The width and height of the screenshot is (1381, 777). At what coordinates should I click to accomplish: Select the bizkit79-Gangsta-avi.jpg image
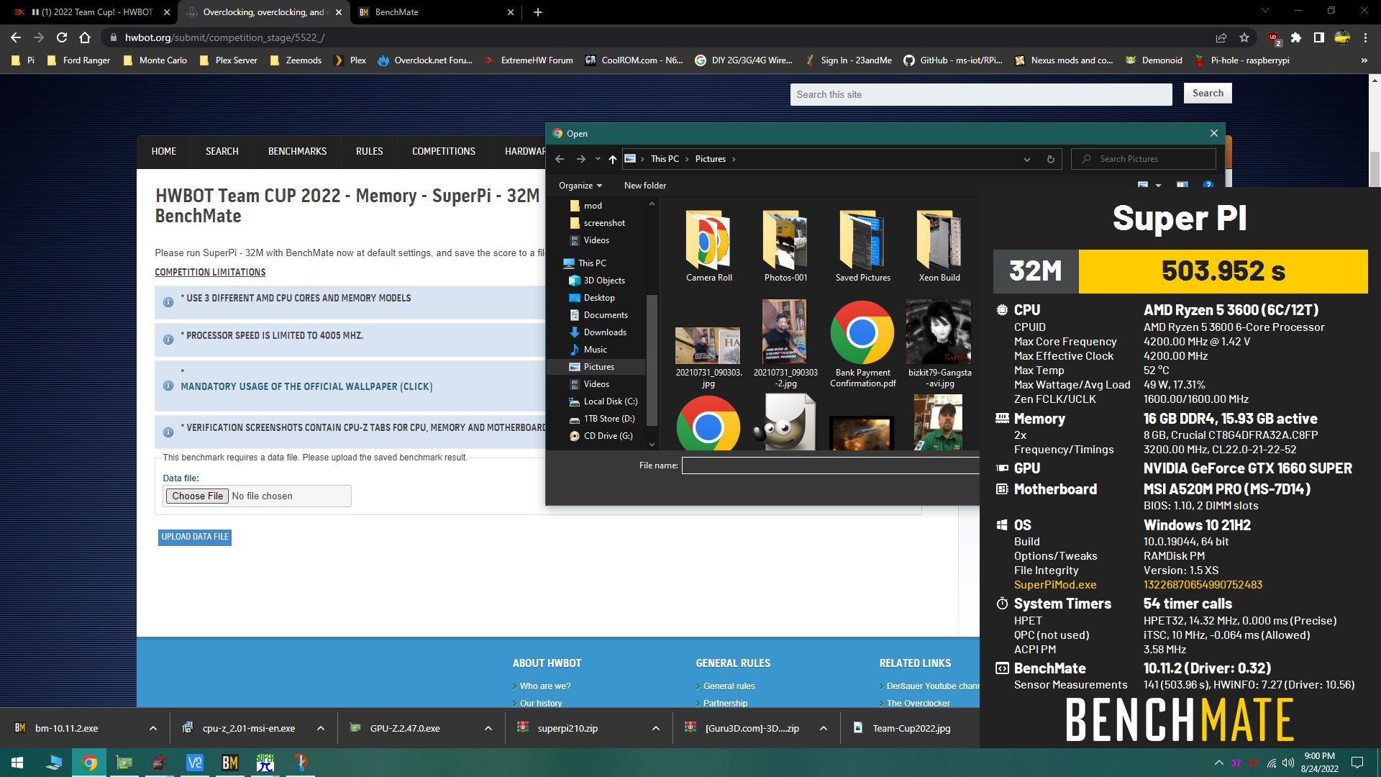pyautogui.click(x=939, y=345)
